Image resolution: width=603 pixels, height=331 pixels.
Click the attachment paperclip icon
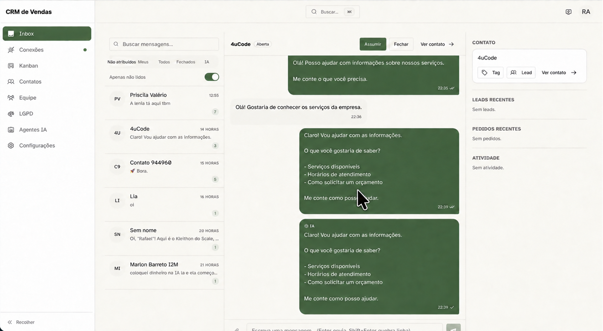point(236,329)
